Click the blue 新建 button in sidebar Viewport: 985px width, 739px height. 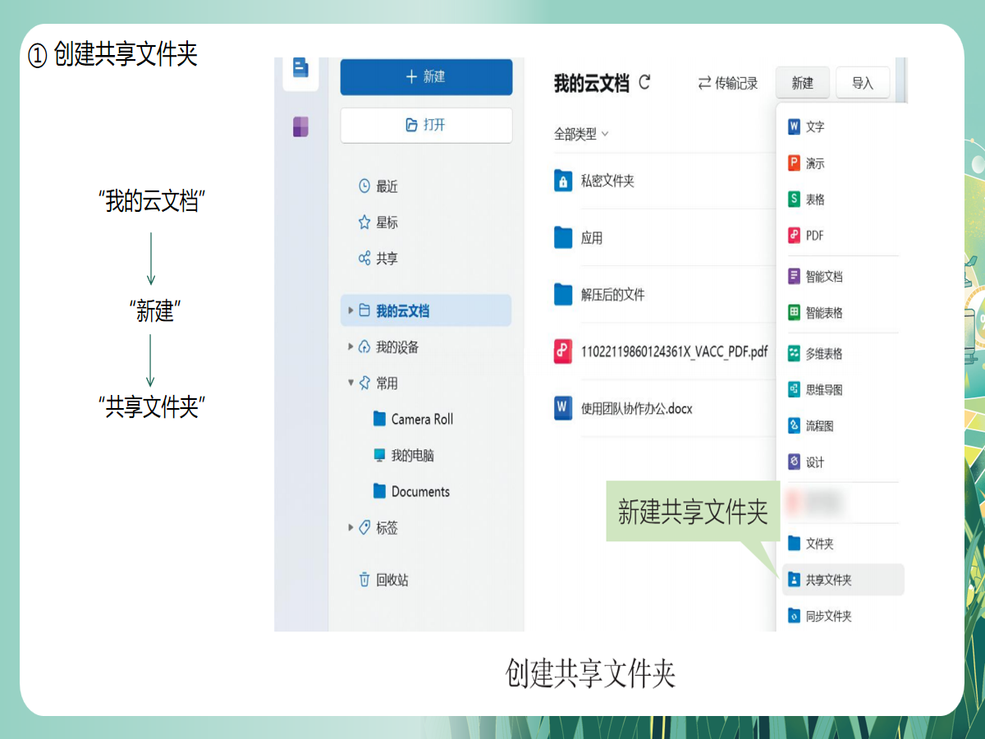click(426, 76)
